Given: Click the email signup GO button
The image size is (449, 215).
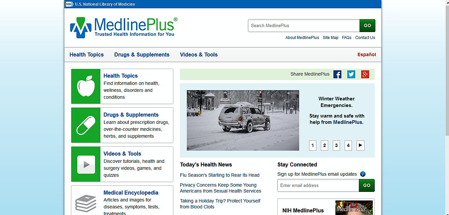Looking at the screenshot, I should pos(367,186).
